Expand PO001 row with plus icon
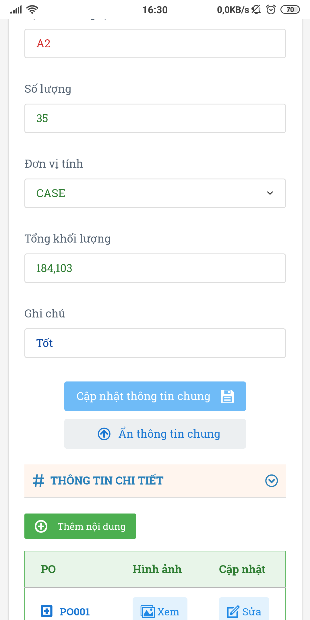 (46, 611)
